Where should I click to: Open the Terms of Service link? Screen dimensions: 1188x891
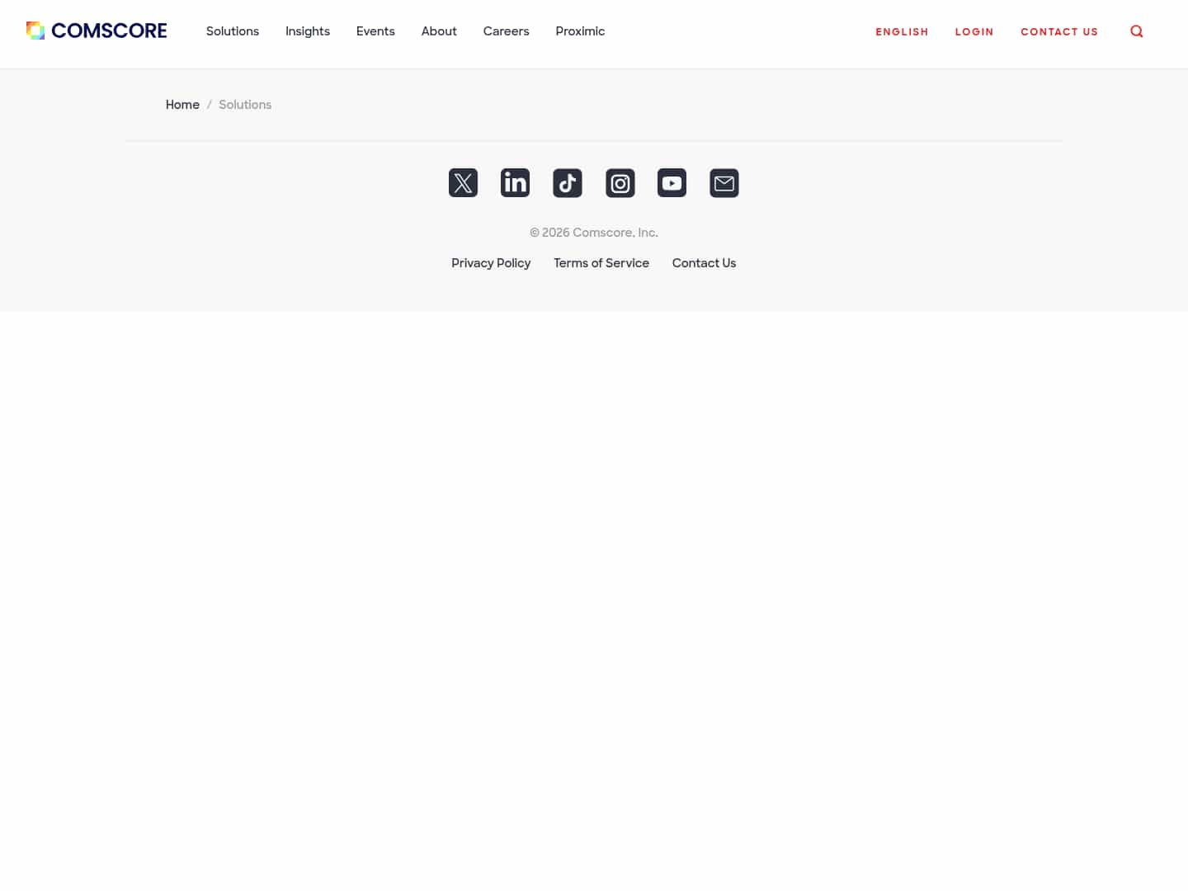point(601,263)
